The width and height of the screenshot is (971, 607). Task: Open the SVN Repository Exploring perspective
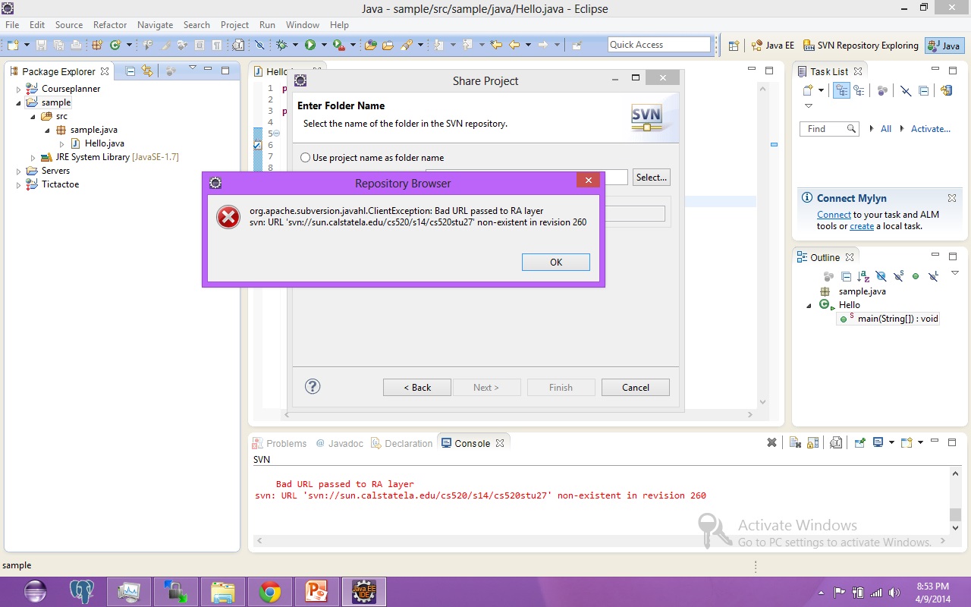(861, 46)
